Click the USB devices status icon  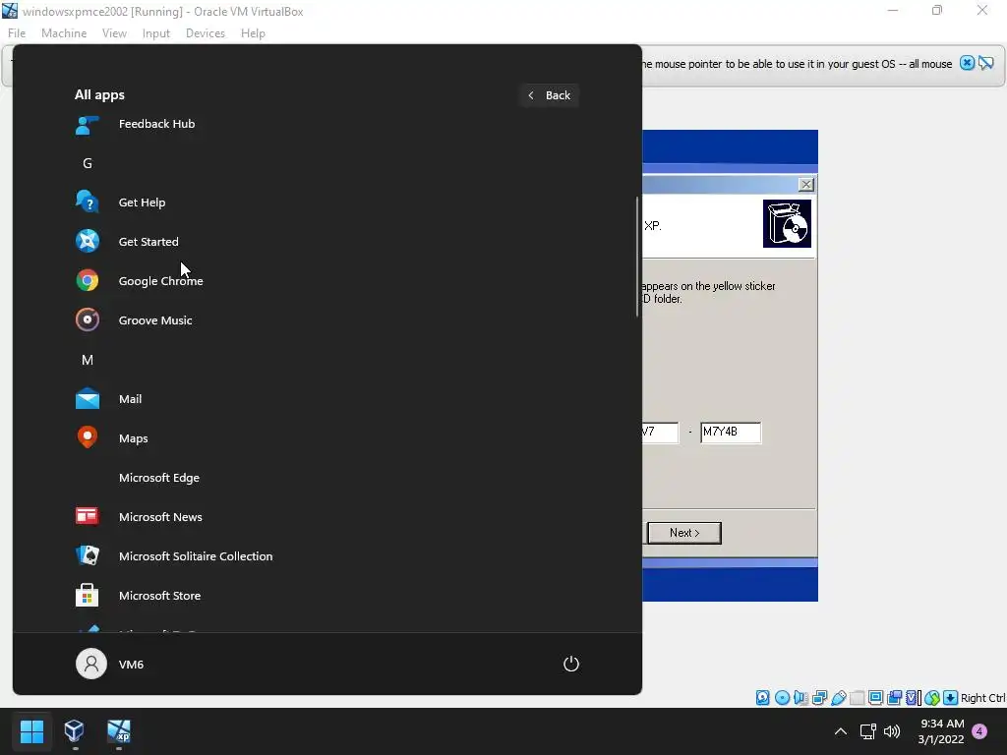coord(838,698)
